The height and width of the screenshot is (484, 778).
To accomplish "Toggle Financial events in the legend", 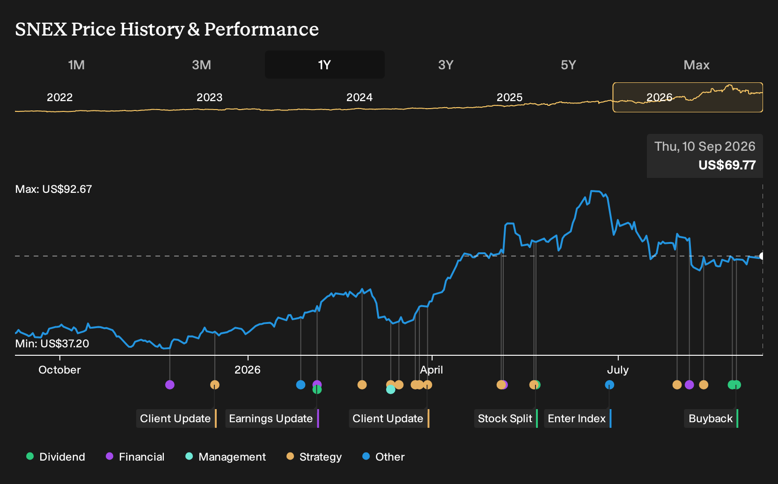I will pos(135,457).
